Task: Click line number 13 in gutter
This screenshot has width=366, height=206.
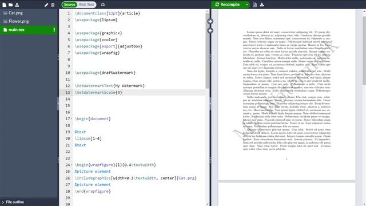Action: 67,93
